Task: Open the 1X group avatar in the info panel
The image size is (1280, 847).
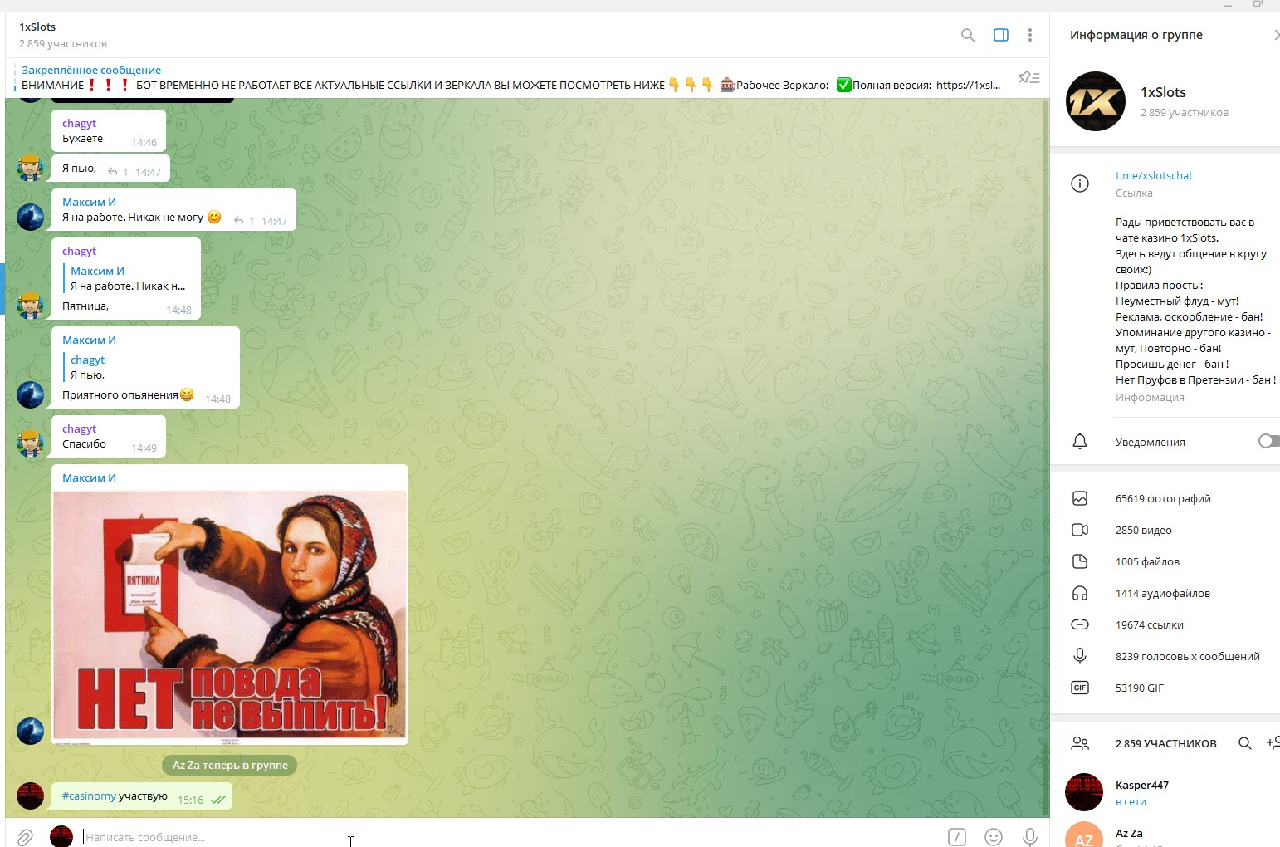Action: (x=1096, y=101)
